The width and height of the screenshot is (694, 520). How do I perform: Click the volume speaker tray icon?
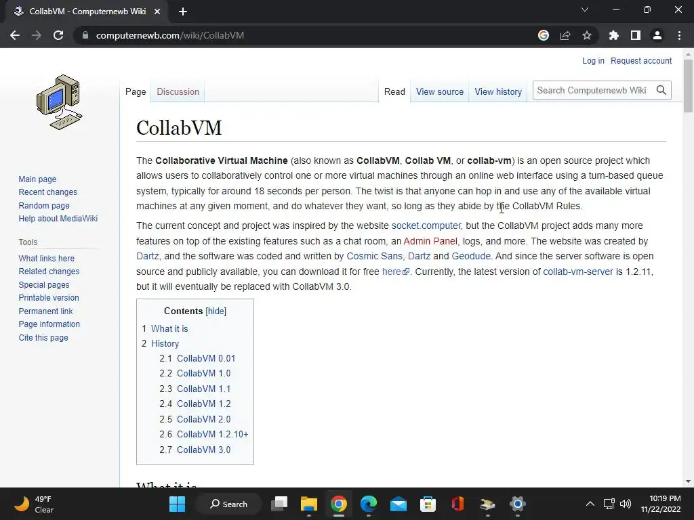click(626, 504)
